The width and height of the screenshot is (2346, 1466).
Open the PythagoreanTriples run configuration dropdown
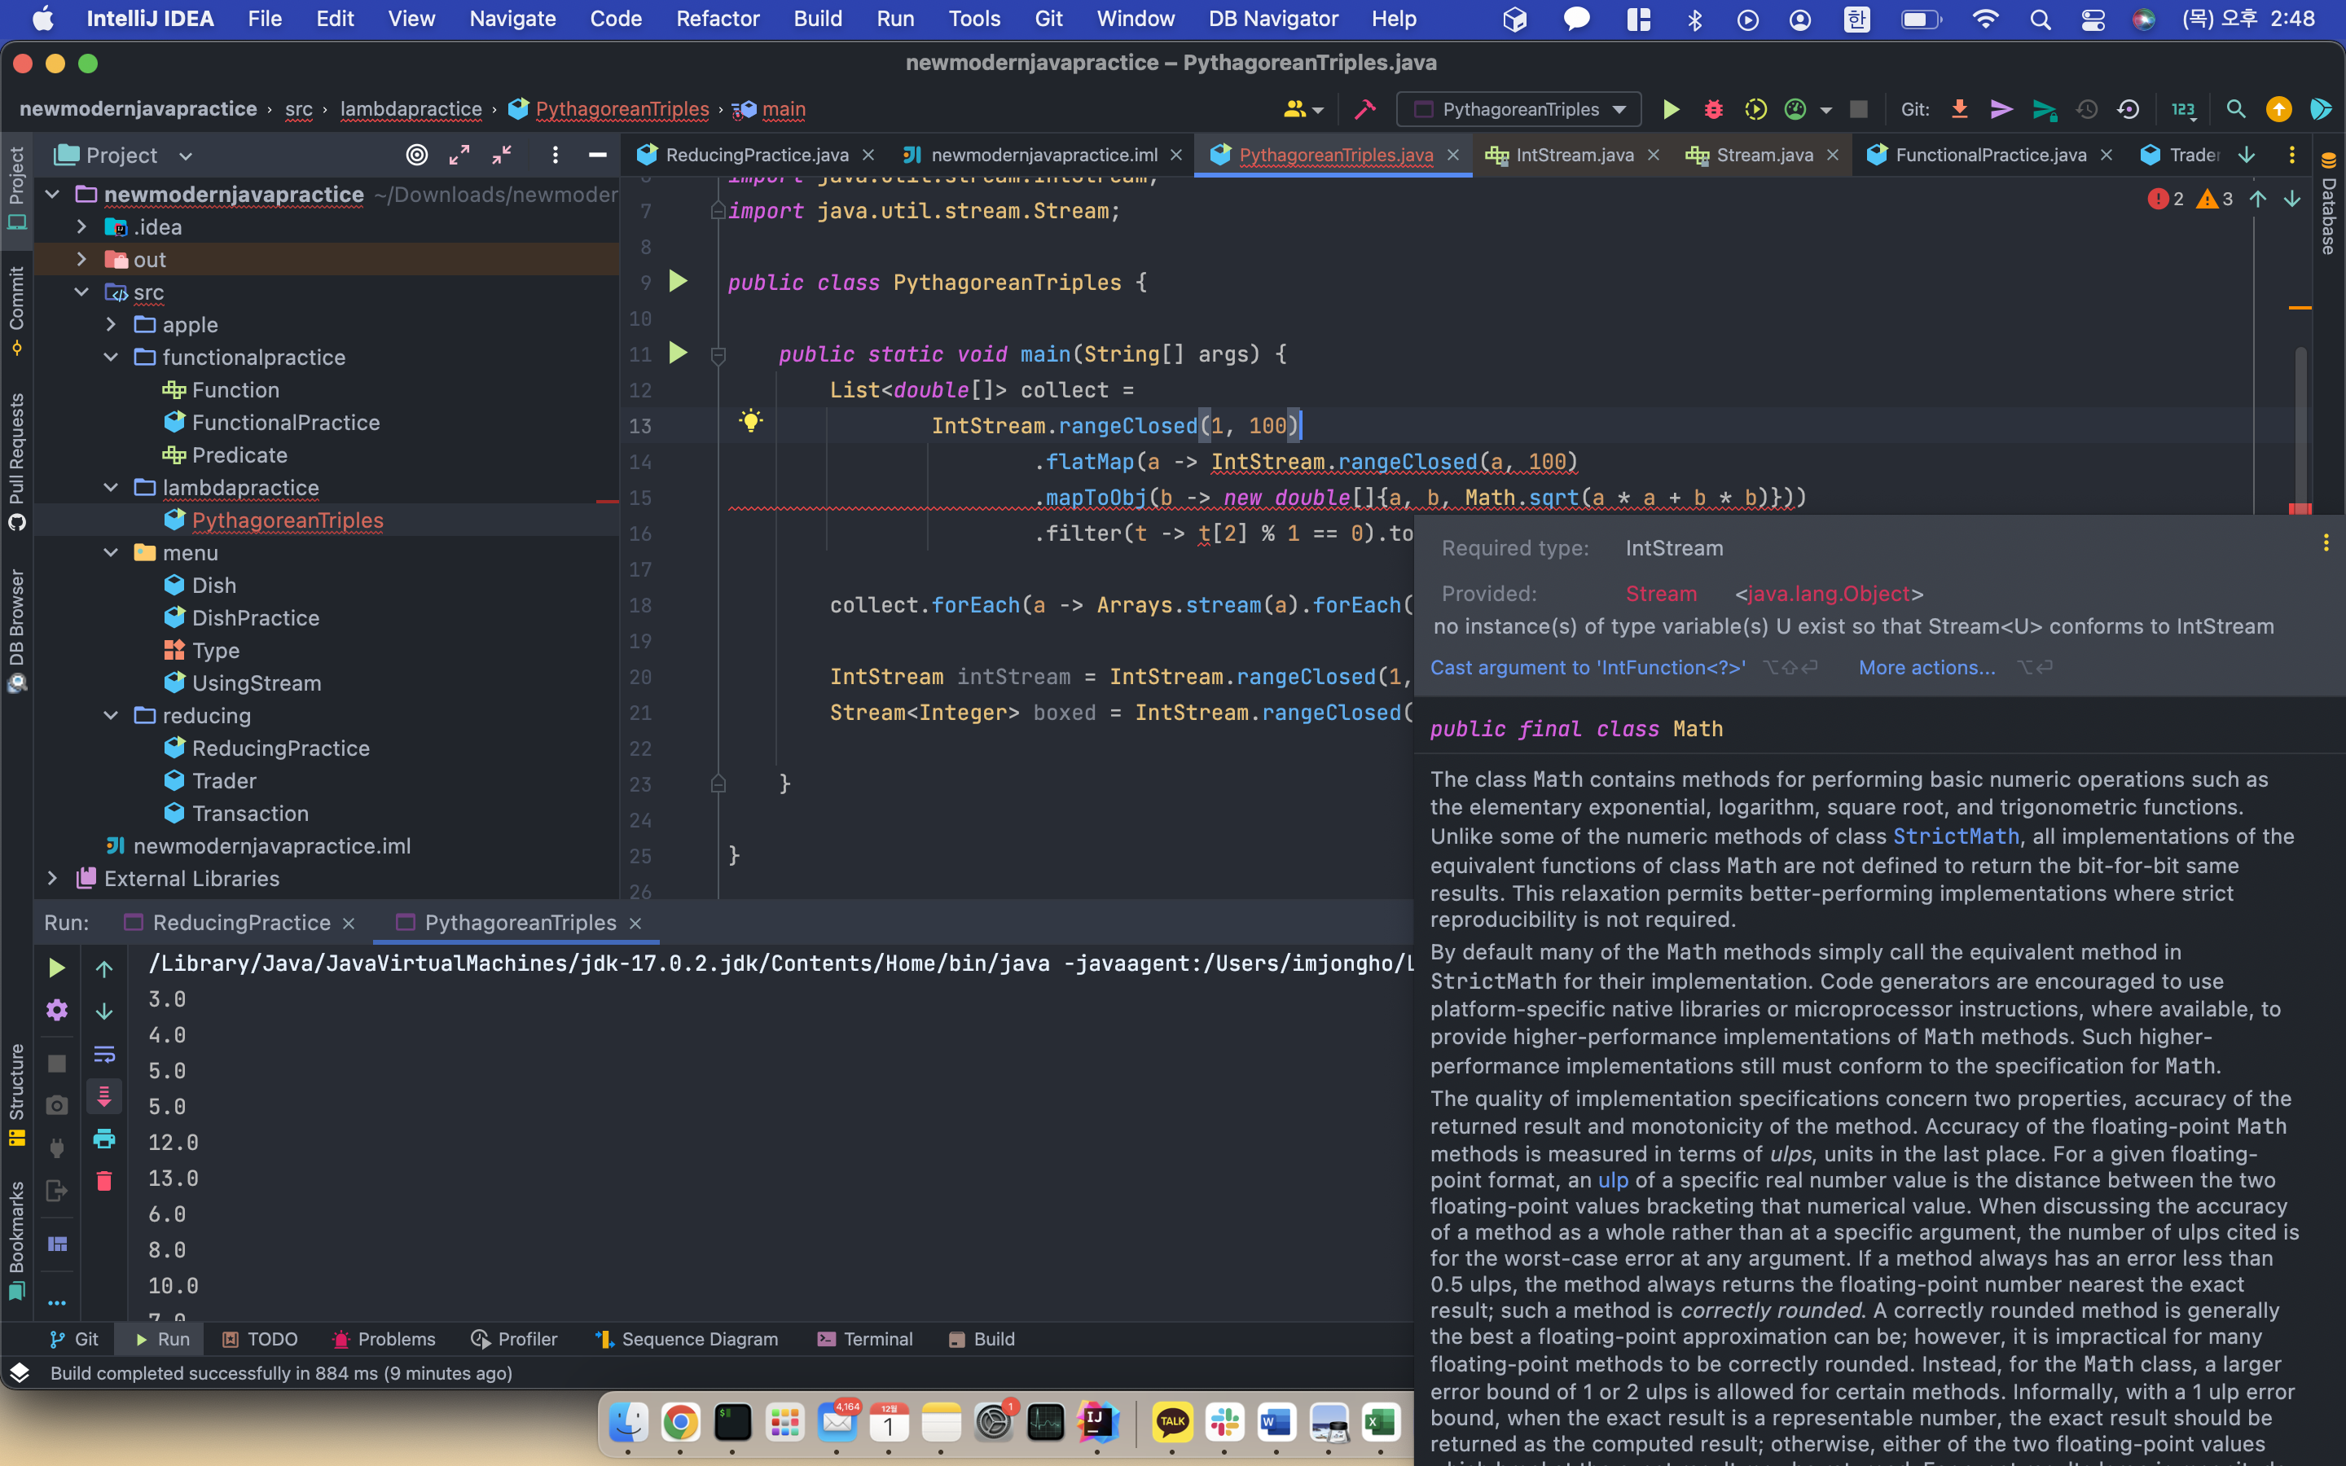[1519, 110]
